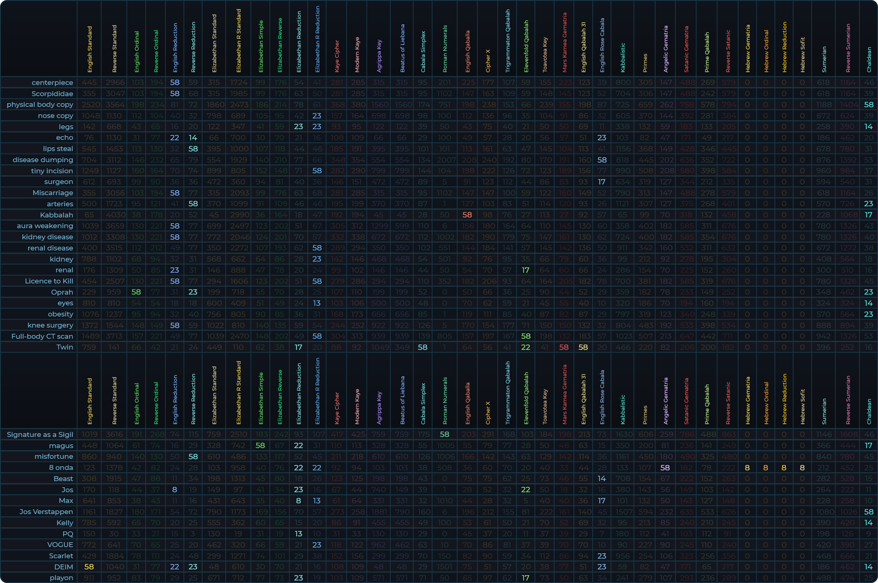Click the 'Jos Verstappen' row label
This screenshot has height=583, width=878.
coord(46,512)
